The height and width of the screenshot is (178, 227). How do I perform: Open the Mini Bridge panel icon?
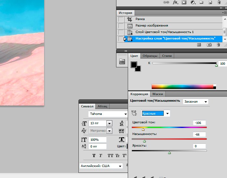122,61
